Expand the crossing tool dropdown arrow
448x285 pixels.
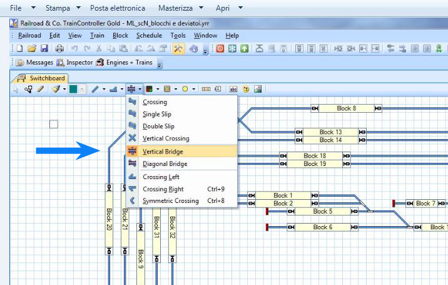(140, 90)
